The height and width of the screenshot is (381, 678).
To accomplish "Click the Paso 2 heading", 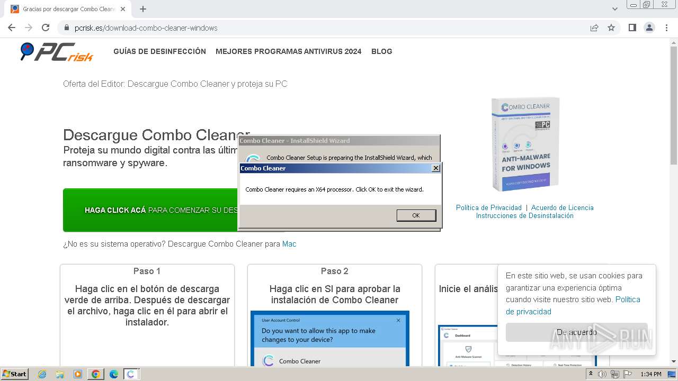I will [x=335, y=271].
